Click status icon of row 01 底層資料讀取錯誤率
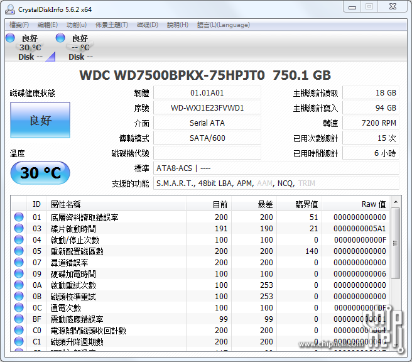Image resolution: width=412 pixels, height=362 pixels. click(19, 217)
